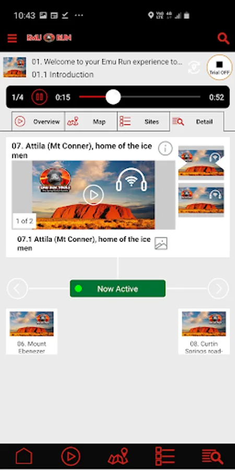Go to next site arrow
Viewport: 235px width, 470px height.
coord(218,289)
